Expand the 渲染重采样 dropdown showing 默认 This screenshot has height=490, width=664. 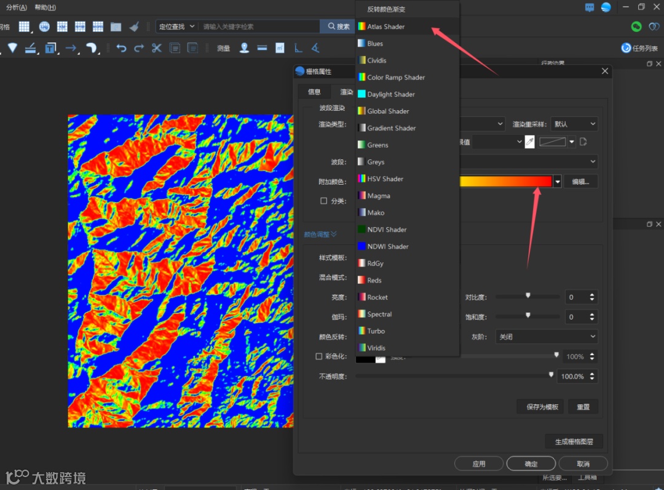[574, 124]
